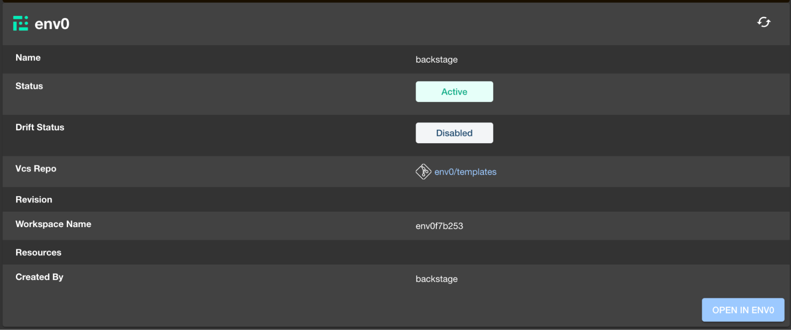Click the Name value backstage
The image size is (791, 330).
click(x=436, y=60)
